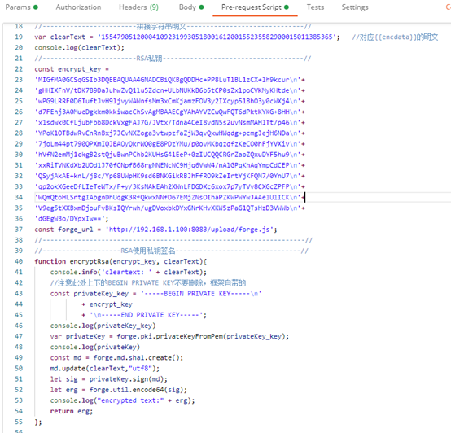Click the closing brace on line 55

click(38, 422)
